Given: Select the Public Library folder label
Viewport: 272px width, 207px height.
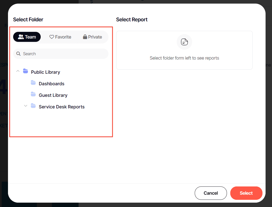Looking at the screenshot, I should point(46,72).
